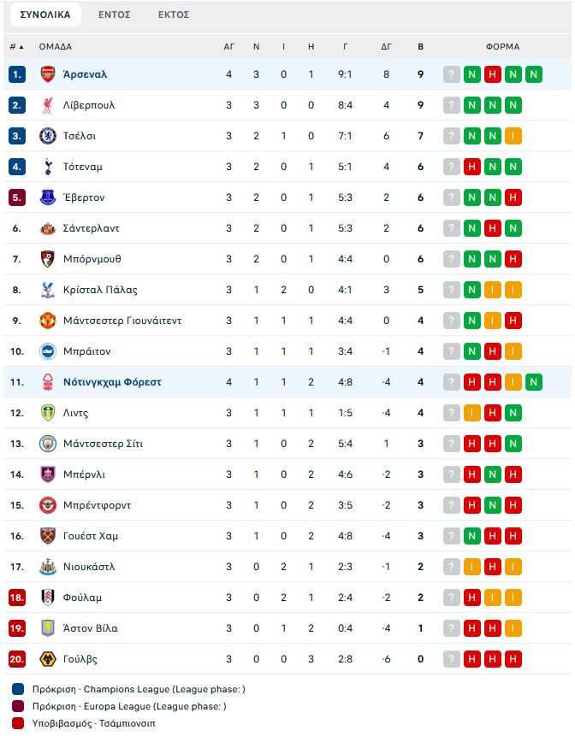
Task: Click the Wolves club crest
Action: click(x=47, y=659)
